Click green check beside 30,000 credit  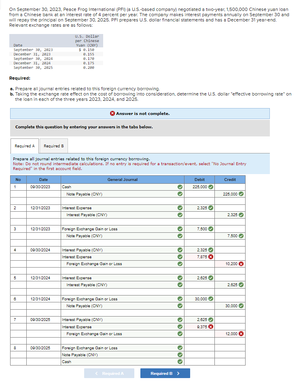click(x=241, y=306)
